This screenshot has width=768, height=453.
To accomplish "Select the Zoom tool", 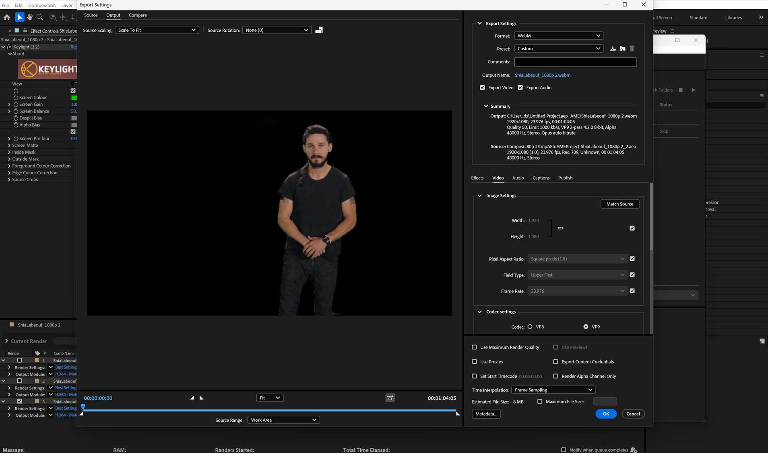I will (x=40, y=17).
